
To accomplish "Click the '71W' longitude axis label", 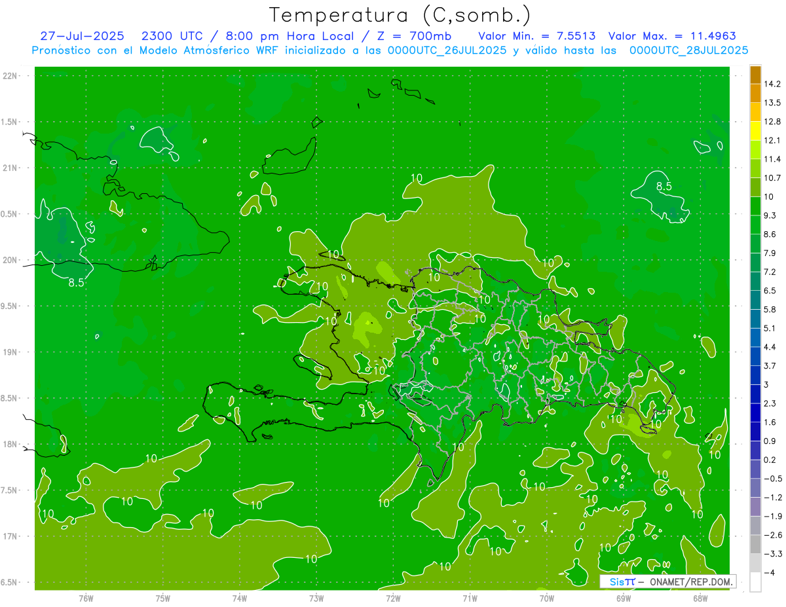I will [470, 598].
